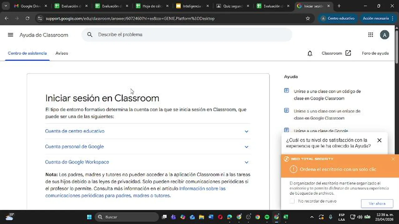Open 'Unirse a una clase con un código' article

coord(327,95)
